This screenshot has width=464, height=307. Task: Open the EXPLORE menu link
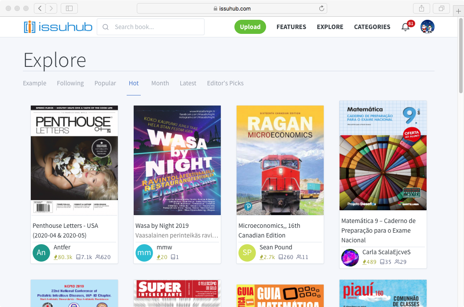[x=330, y=27]
